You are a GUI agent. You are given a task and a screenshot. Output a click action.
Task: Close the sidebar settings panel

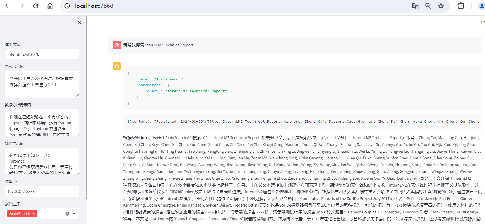click(x=79, y=22)
